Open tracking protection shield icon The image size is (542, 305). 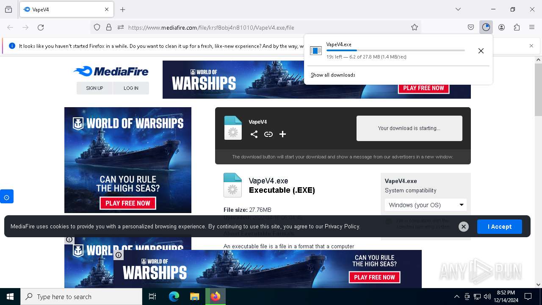(97, 28)
